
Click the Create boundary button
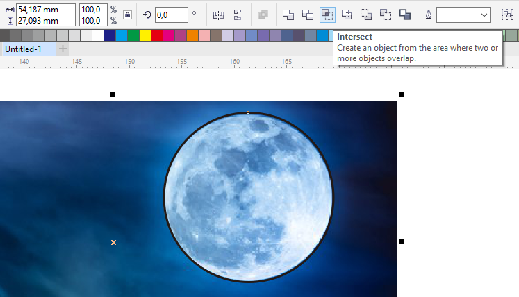pyautogui.click(x=405, y=15)
